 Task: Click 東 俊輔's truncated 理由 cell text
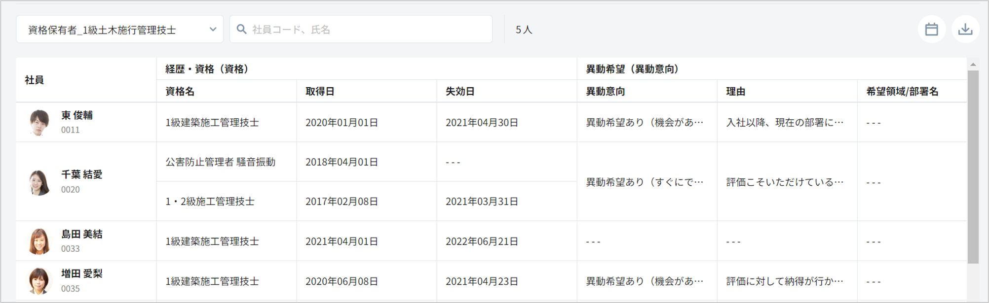[785, 123]
